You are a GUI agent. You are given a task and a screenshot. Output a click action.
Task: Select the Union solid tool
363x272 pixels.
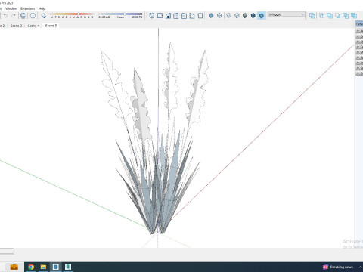point(330,16)
